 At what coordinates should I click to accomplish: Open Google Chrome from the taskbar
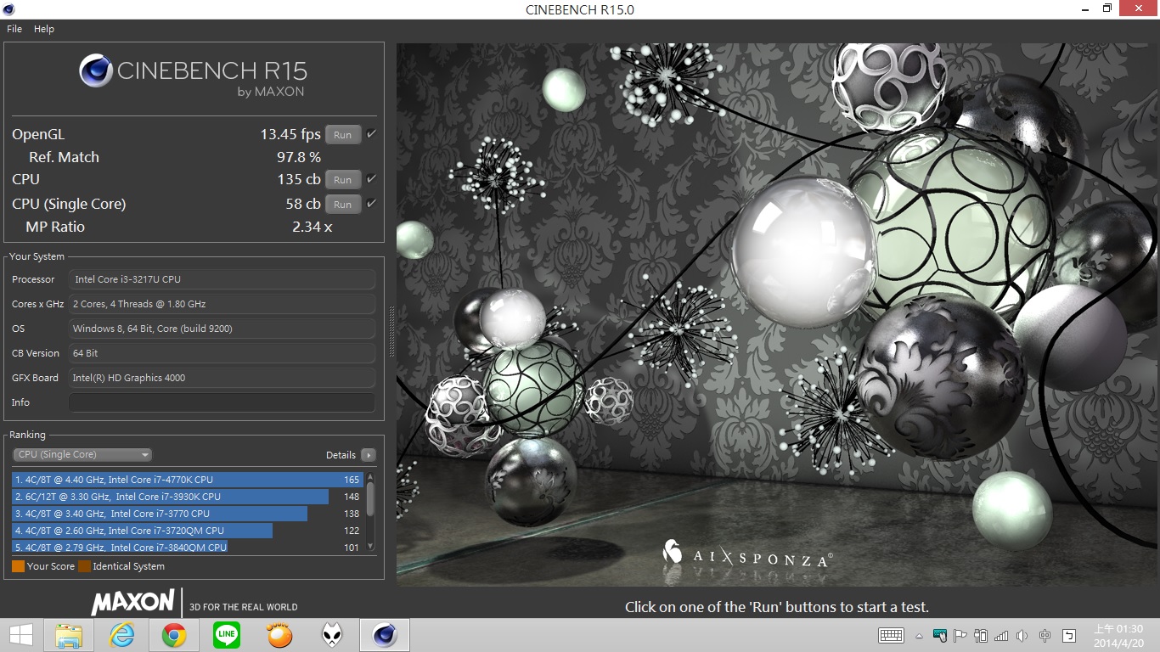point(174,635)
